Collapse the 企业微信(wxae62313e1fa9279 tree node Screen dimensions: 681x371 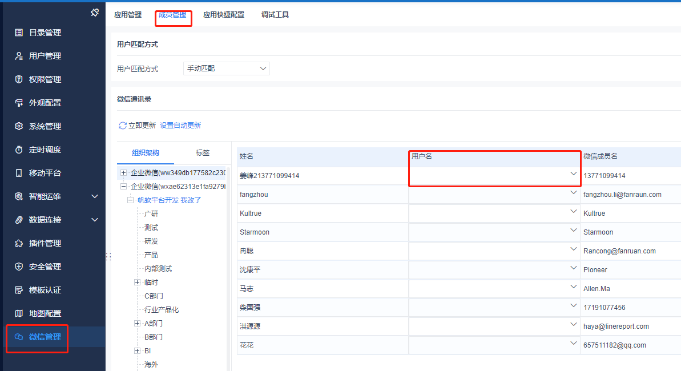[123, 187]
